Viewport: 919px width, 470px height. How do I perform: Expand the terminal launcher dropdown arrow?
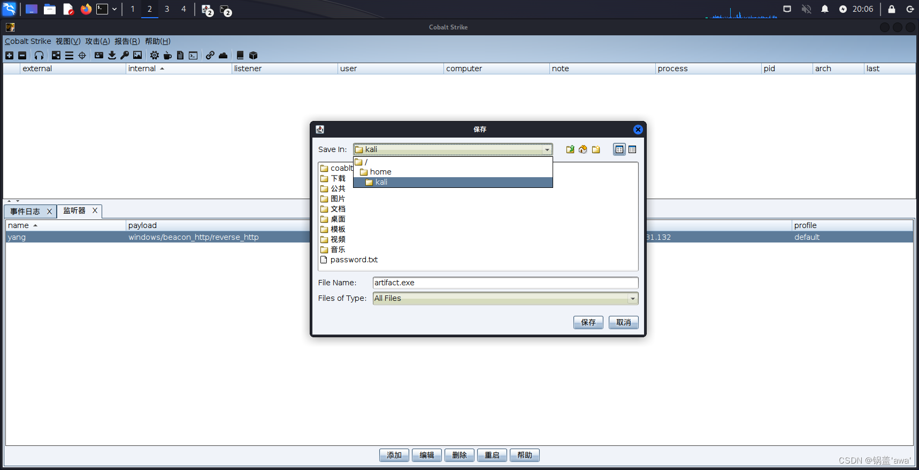click(114, 9)
